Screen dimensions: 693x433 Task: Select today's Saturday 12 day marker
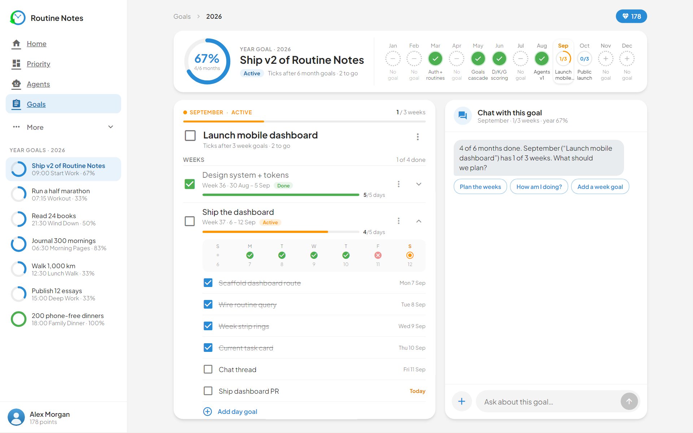[410, 255]
